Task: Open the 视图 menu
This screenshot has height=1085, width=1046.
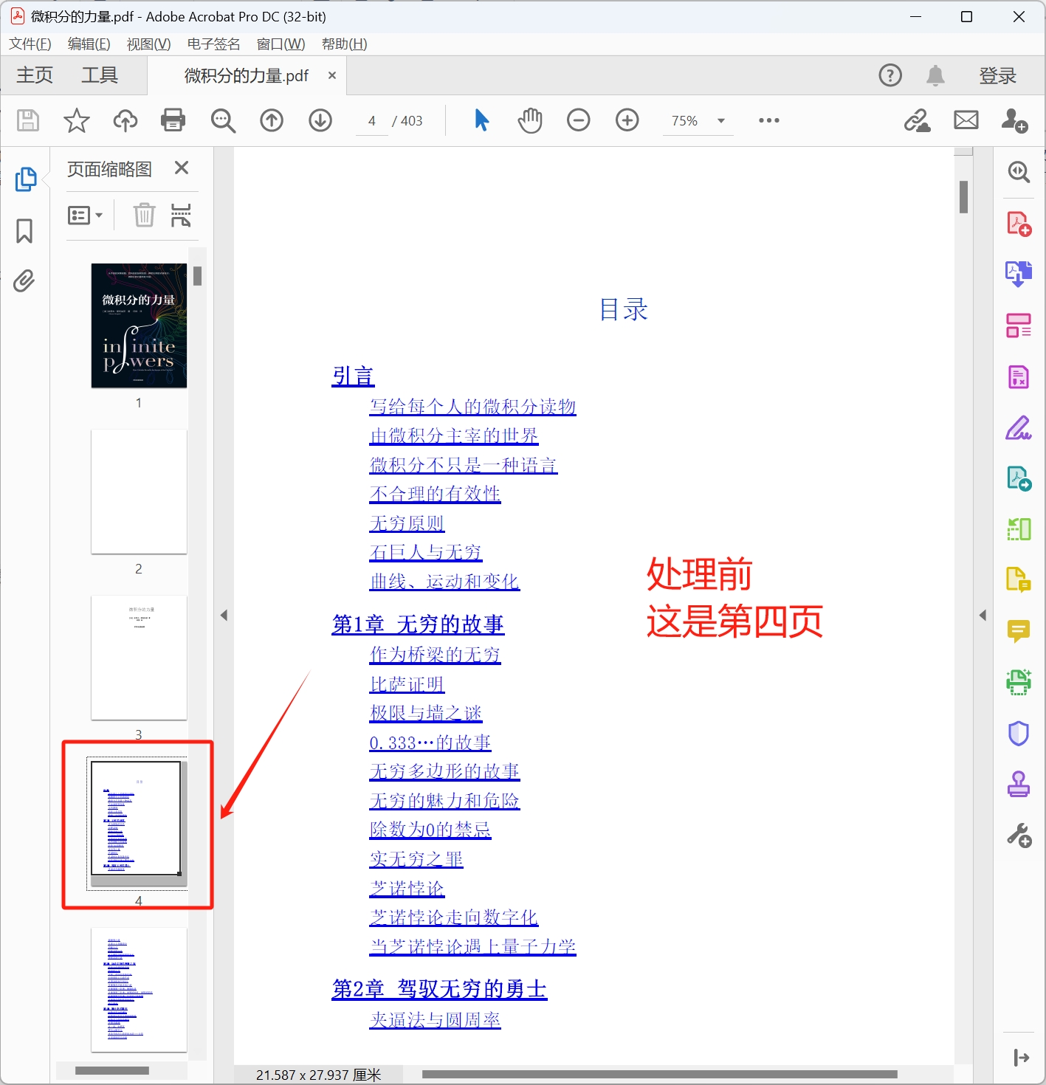Action: pos(148,44)
